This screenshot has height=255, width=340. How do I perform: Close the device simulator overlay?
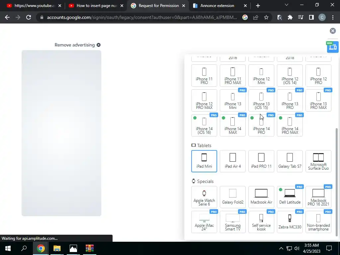point(333,31)
